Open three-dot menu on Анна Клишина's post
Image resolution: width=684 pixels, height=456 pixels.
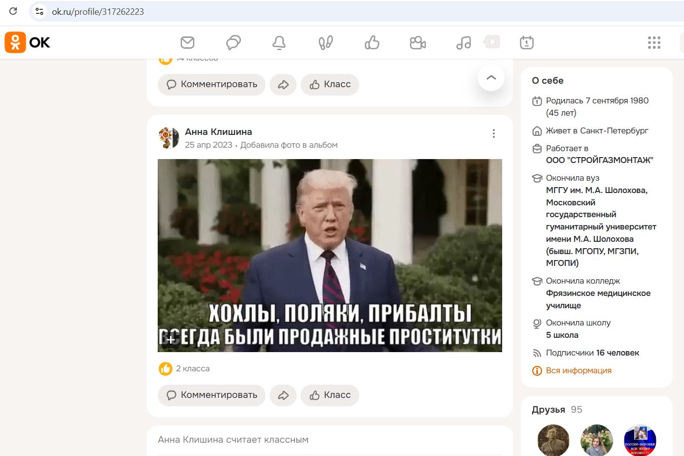pyautogui.click(x=493, y=133)
